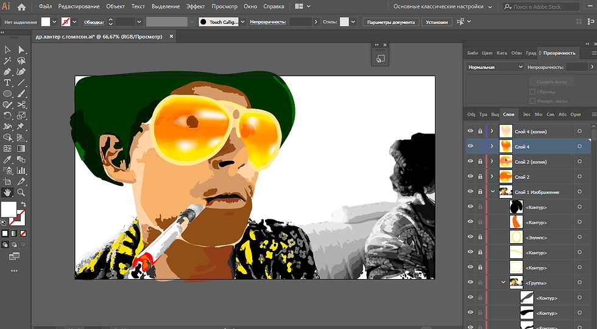Select the Hand tool
Screen dimensions: 597x329
click(x=7, y=193)
